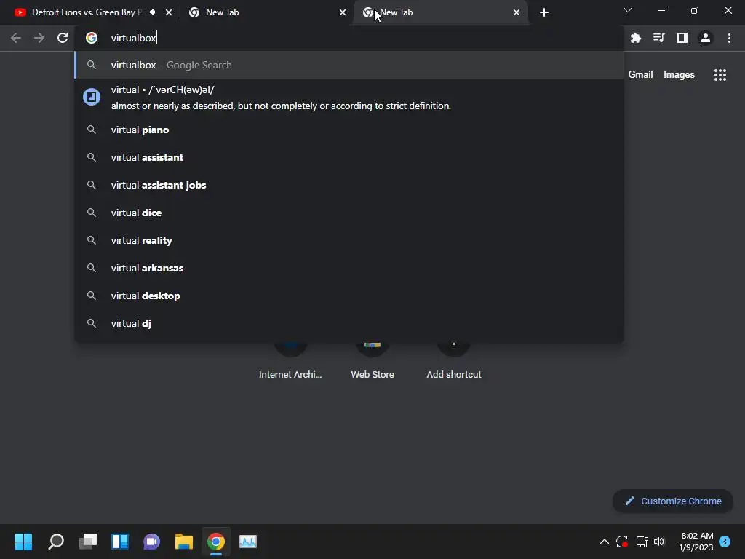
Task: Select the 'virtual arkansas' suggestion
Action: (x=349, y=268)
